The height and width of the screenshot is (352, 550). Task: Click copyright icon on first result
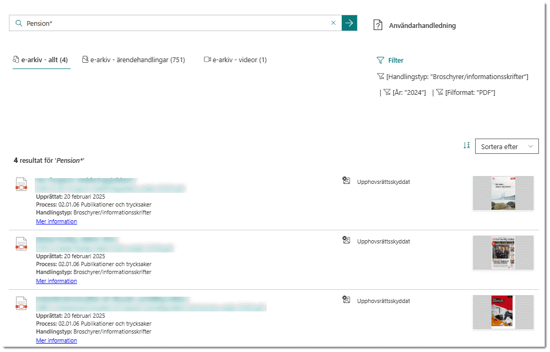point(346,181)
